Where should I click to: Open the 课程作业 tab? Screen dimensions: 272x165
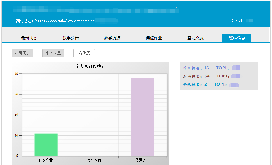(x=154, y=38)
